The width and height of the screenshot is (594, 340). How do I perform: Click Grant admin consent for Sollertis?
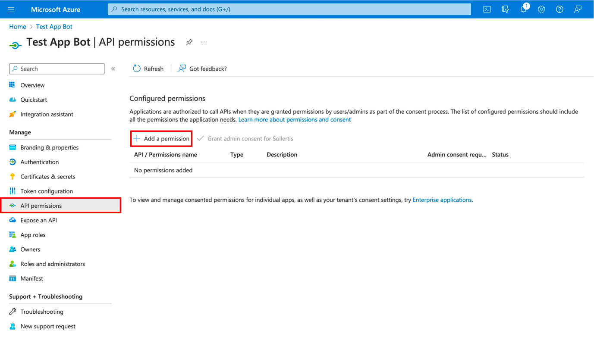[x=245, y=139]
